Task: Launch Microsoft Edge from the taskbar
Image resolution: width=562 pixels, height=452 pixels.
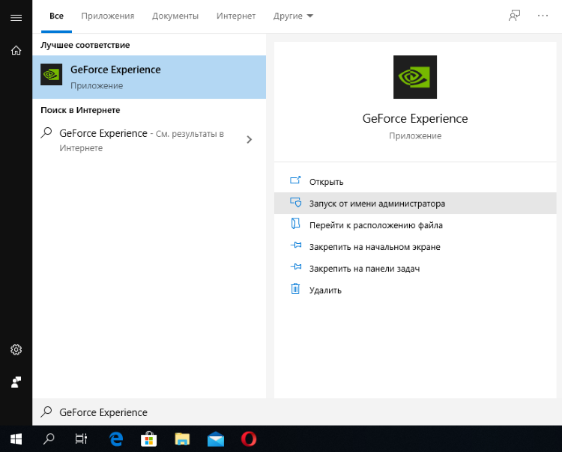Action: 116,439
